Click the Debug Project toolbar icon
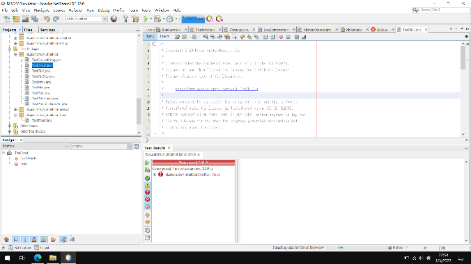Viewport: 471px width, 264px height. pyautogui.click(x=157, y=19)
